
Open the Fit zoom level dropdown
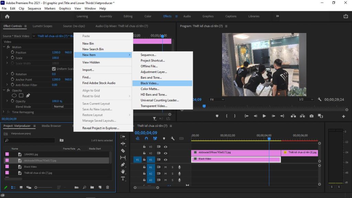click(x=217, y=99)
